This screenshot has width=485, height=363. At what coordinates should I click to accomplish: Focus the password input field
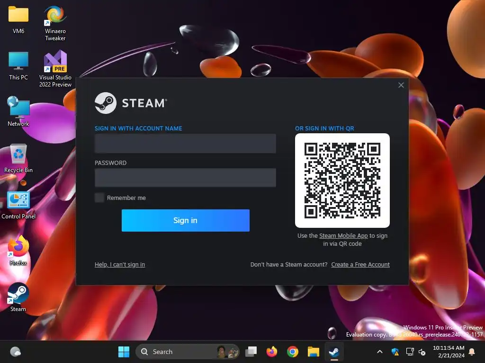185,178
